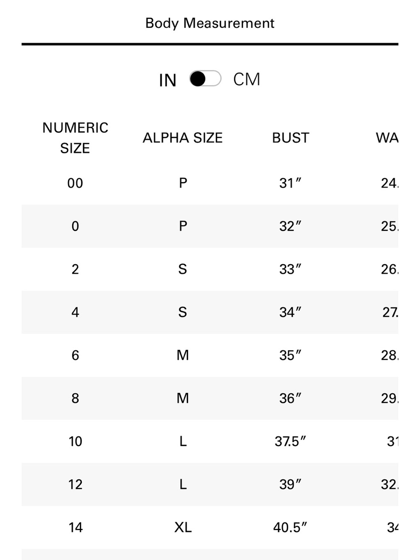Select the numeric size 0 cell

point(75,226)
